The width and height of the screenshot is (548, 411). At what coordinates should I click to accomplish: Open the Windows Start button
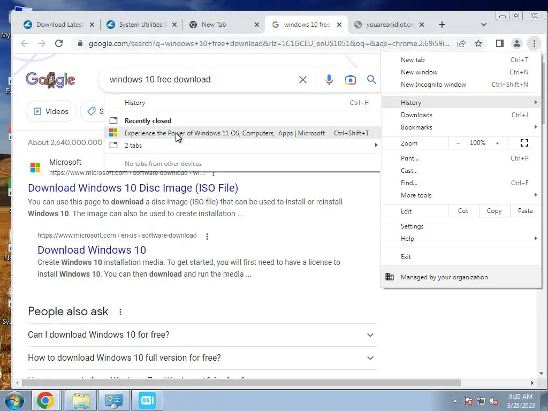click(13, 400)
